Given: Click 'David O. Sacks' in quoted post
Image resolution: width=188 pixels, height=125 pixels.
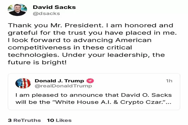Looking at the screenshot, I should pos(146,95).
